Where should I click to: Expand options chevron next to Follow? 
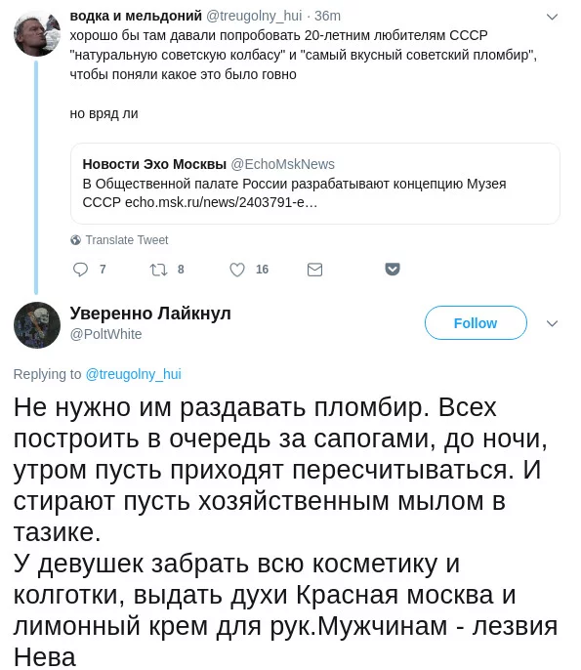coord(553,323)
